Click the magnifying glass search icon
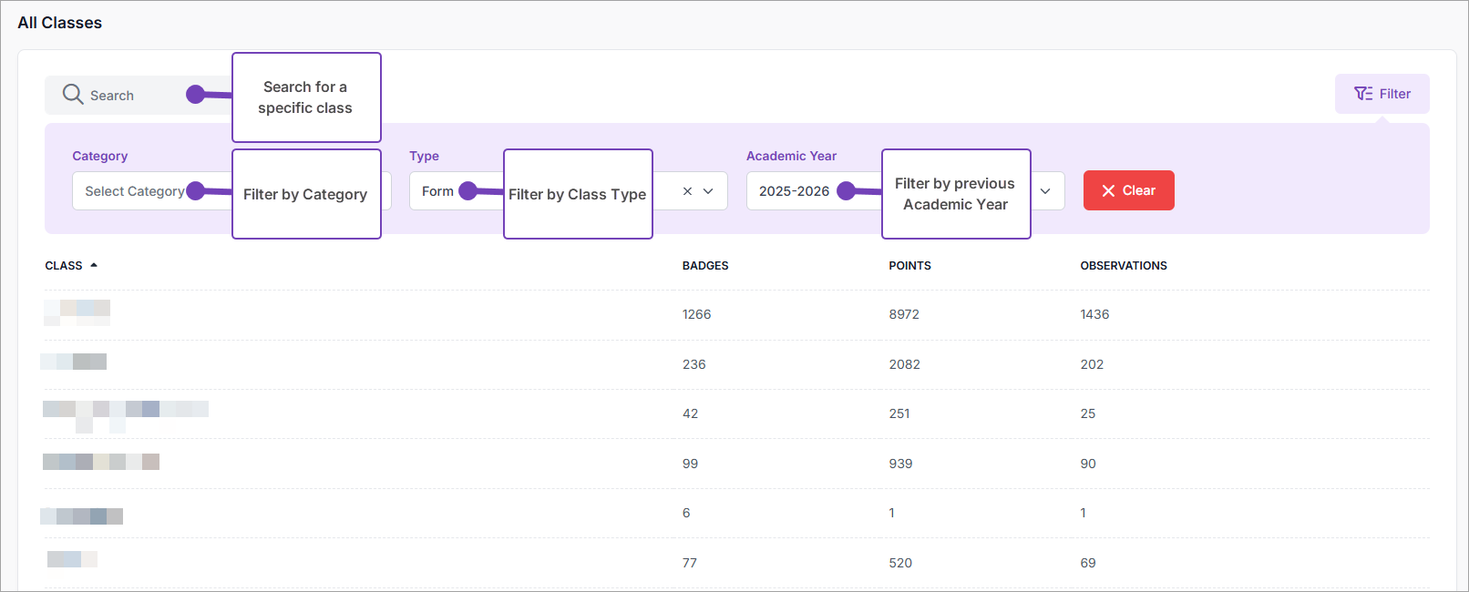1469x592 pixels. (x=73, y=95)
